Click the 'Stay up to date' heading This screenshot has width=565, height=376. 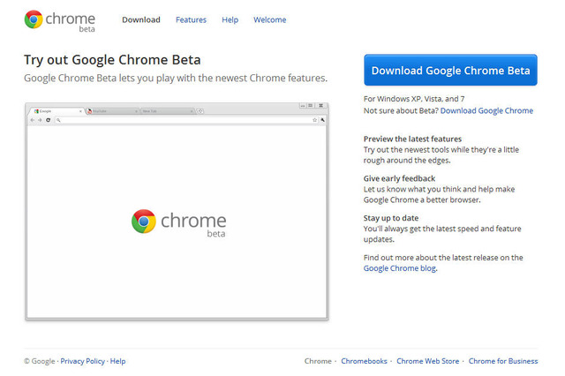click(391, 218)
